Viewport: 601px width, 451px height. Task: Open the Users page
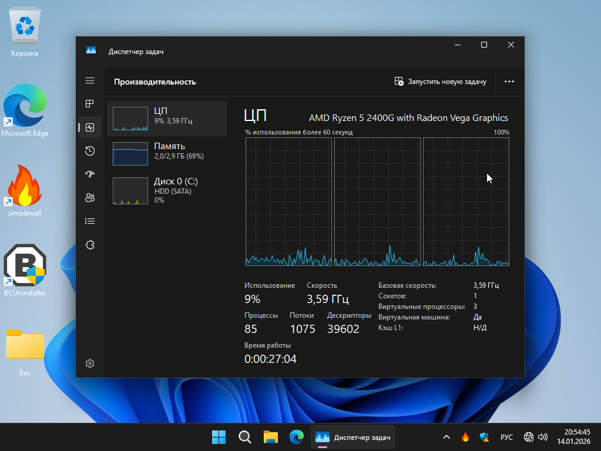90,198
